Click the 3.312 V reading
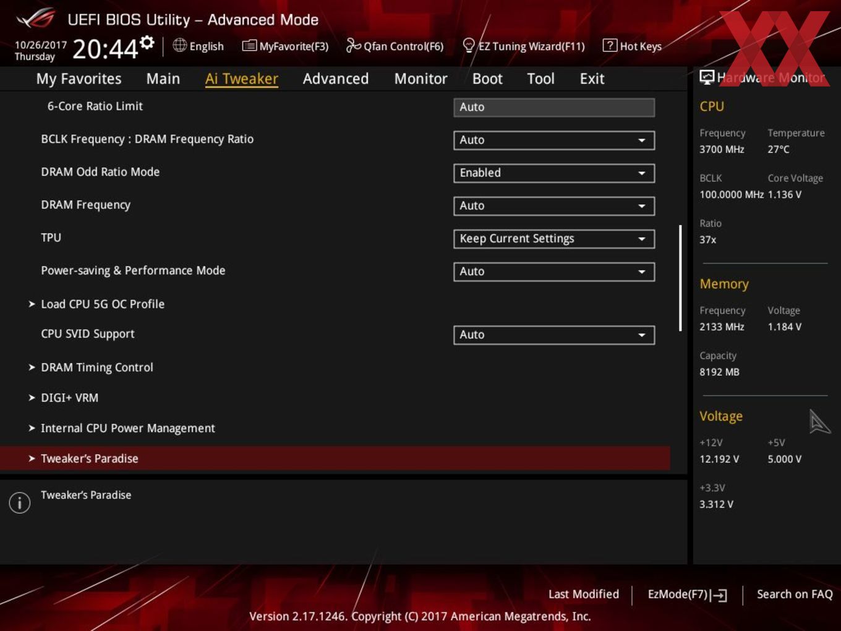The height and width of the screenshot is (631, 841). (x=716, y=504)
